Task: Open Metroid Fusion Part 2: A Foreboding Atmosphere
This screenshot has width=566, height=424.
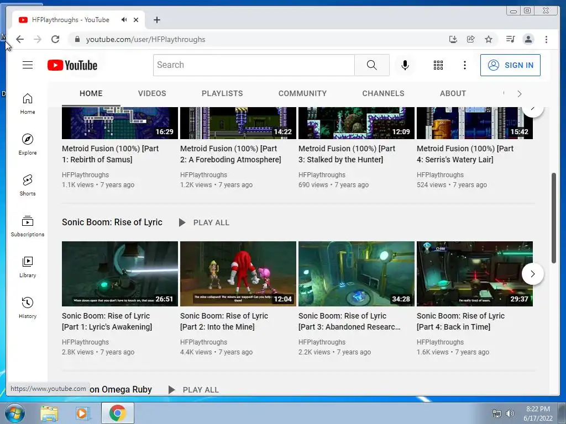Action: 230,154
